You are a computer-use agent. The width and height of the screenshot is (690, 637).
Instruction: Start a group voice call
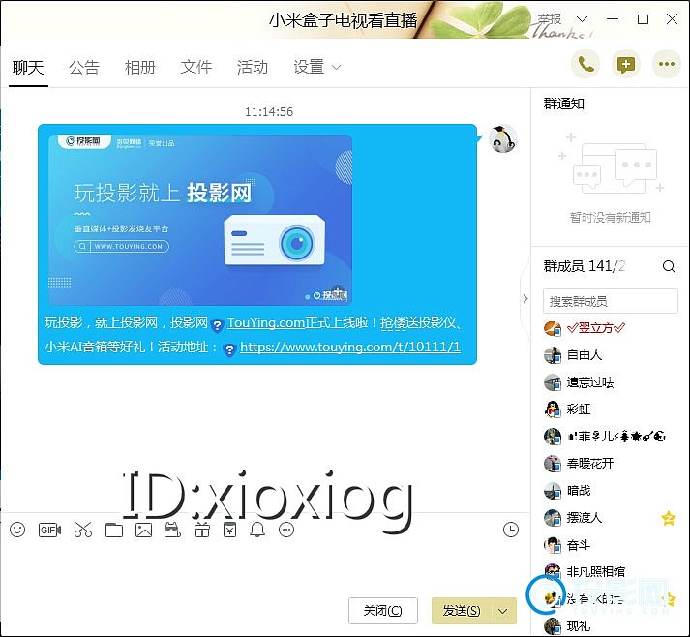pos(585,65)
